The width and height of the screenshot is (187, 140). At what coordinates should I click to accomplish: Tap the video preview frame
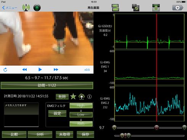[x=47, y=39]
